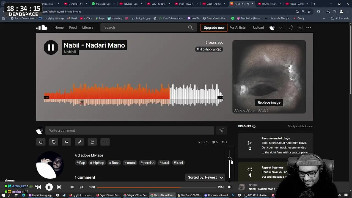The width and height of the screenshot is (352, 198).
Task: Click the share icon under comment box
Action: pyautogui.click(x=41, y=142)
